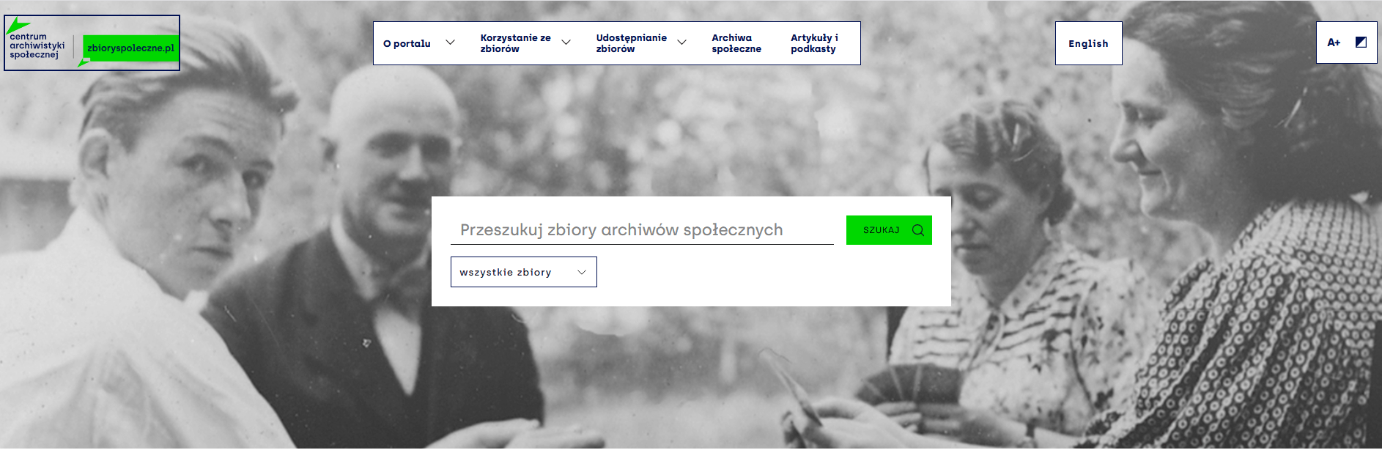The height and width of the screenshot is (450, 1382).
Task: Expand the chevron beside Korzystanie ze zbiorów
Action: click(x=566, y=43)
